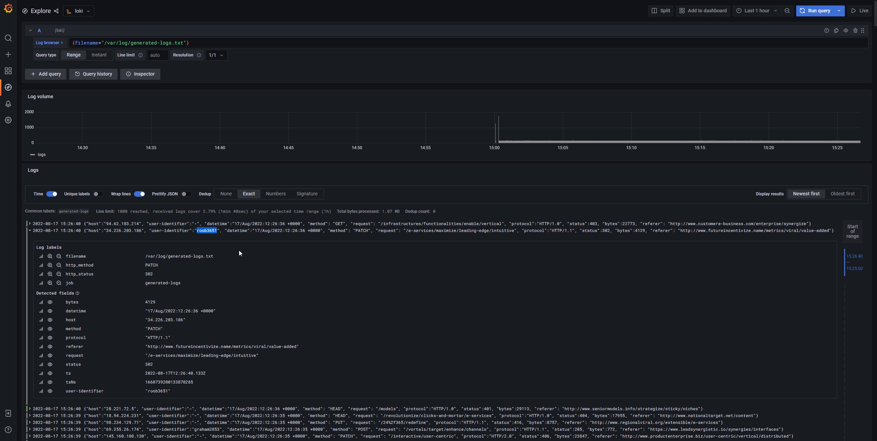Viewport: 877px width, 441px height.
Task: Show only the host field via eye icon
Action: tap(50, 320)
